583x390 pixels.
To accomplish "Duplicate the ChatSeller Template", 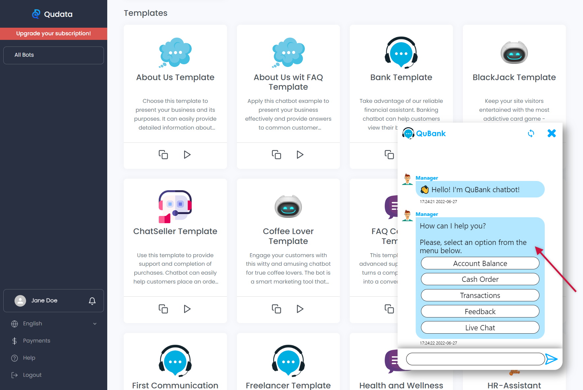I will (x=163, y=309).
